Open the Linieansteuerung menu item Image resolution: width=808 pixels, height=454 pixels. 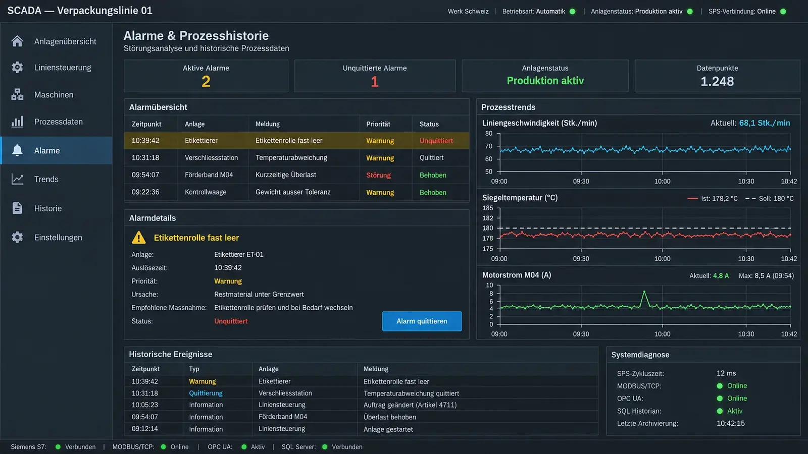point(56,68)
